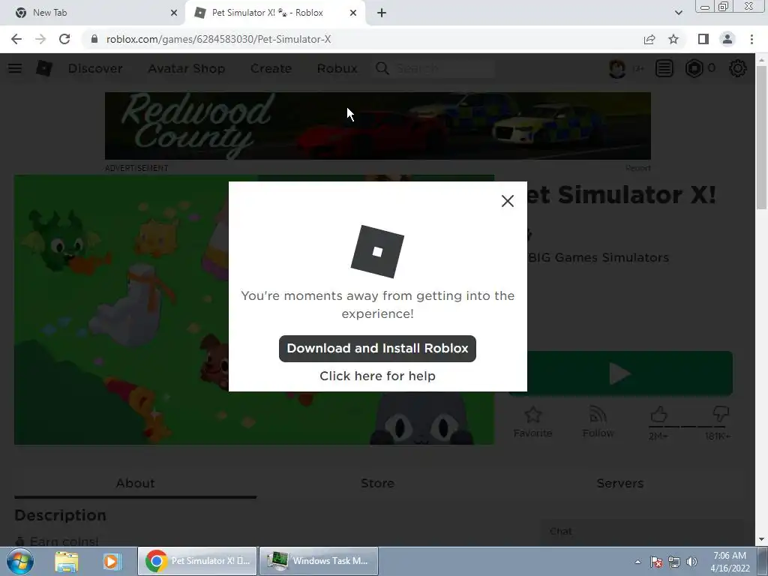Open the Discover page
The height and width of the screenshot is (576, 768).
tap(95, 68)
